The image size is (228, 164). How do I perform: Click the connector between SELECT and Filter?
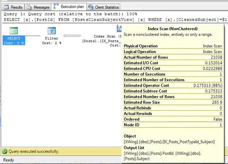33,36
